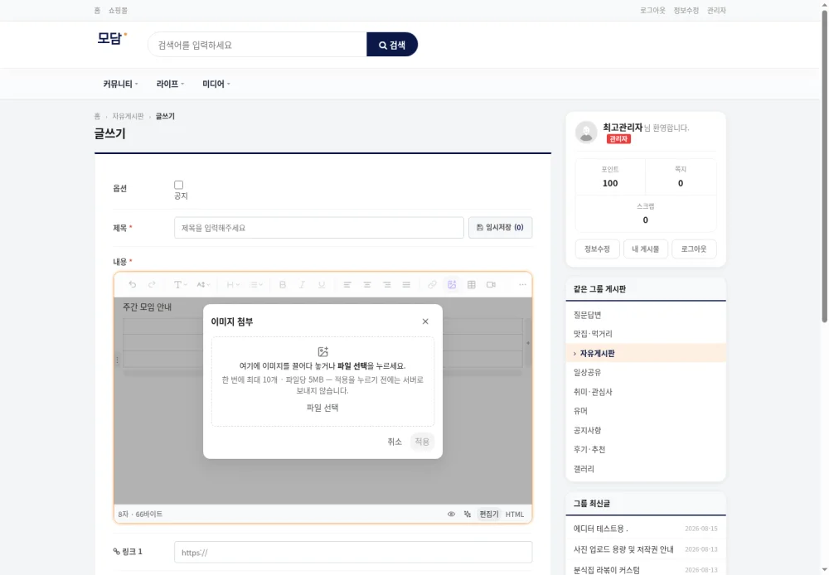Click the 최고관리자 profile avatar
The width and height of the screenshot is (829, 575).
586,132
